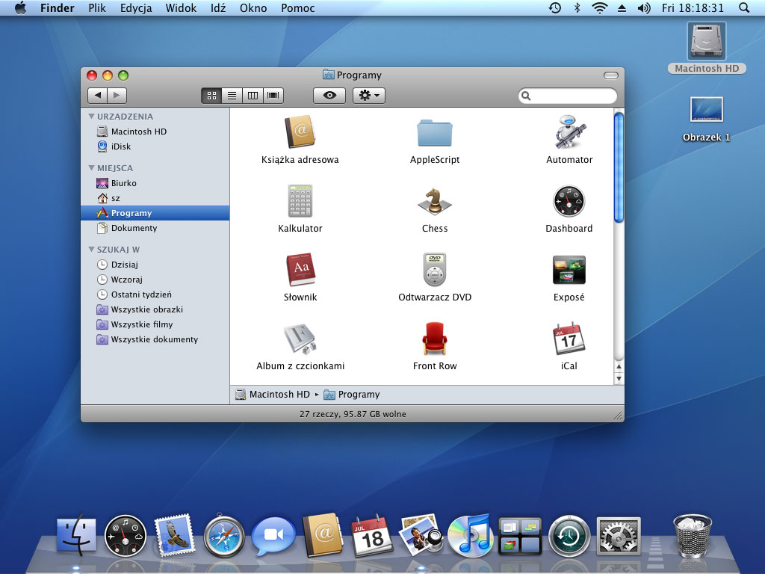Open the Pomoc menu
765x574 pixels.
coord(297,7)
